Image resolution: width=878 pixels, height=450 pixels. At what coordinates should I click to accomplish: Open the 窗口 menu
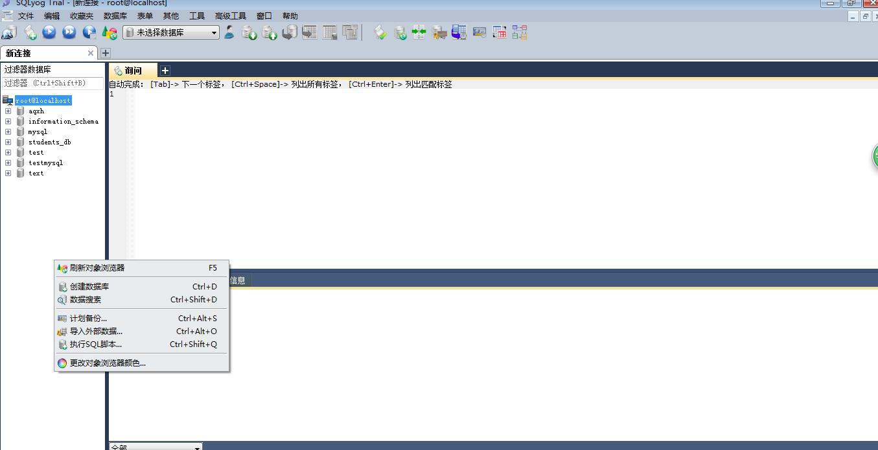264,16
